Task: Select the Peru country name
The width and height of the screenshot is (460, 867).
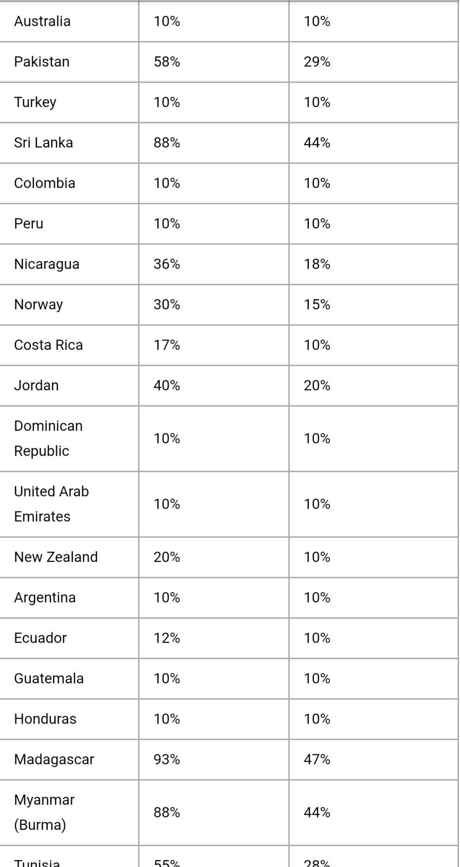Action: (29, 224)
